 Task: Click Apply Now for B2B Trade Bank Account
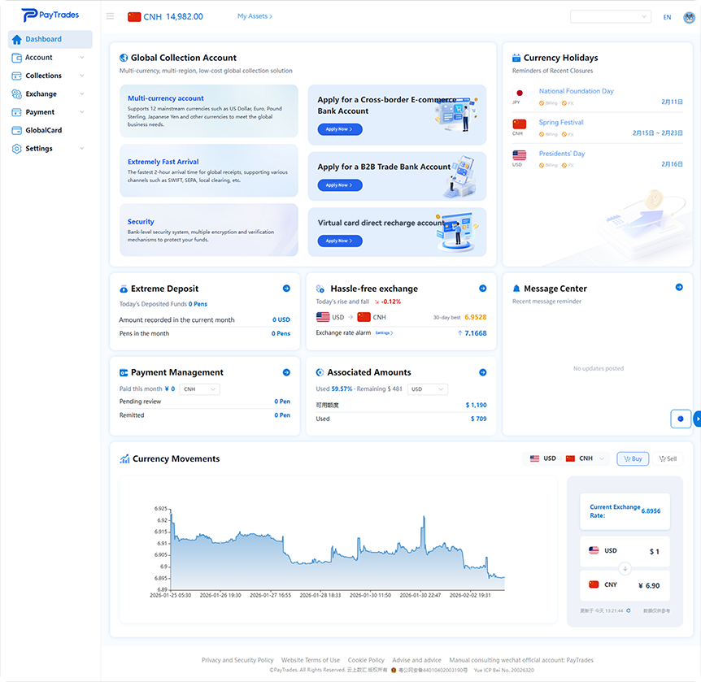tap(340, 185)
